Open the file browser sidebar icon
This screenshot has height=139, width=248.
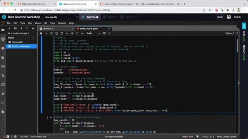coord(3,30)
